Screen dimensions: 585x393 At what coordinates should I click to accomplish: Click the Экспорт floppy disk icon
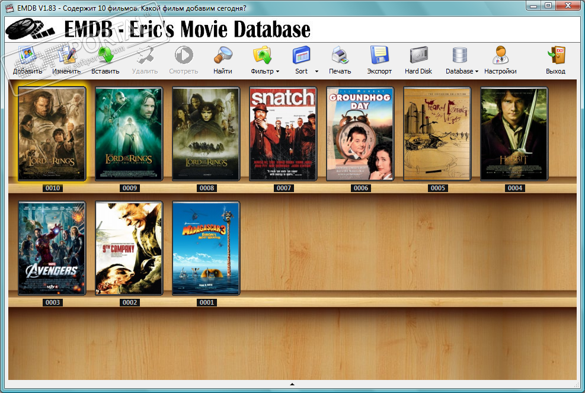[379, 55]
